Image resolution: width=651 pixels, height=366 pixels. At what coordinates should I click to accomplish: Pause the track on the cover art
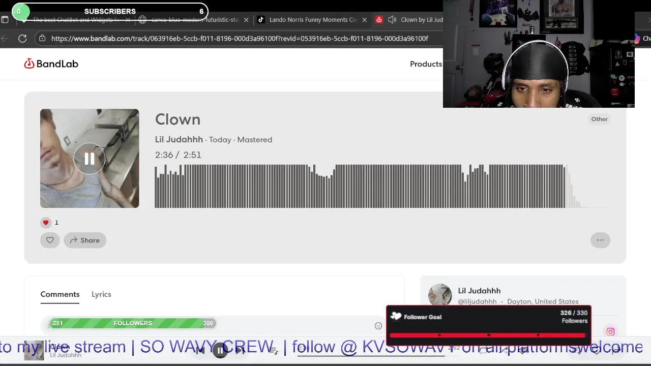coord(90,159)
